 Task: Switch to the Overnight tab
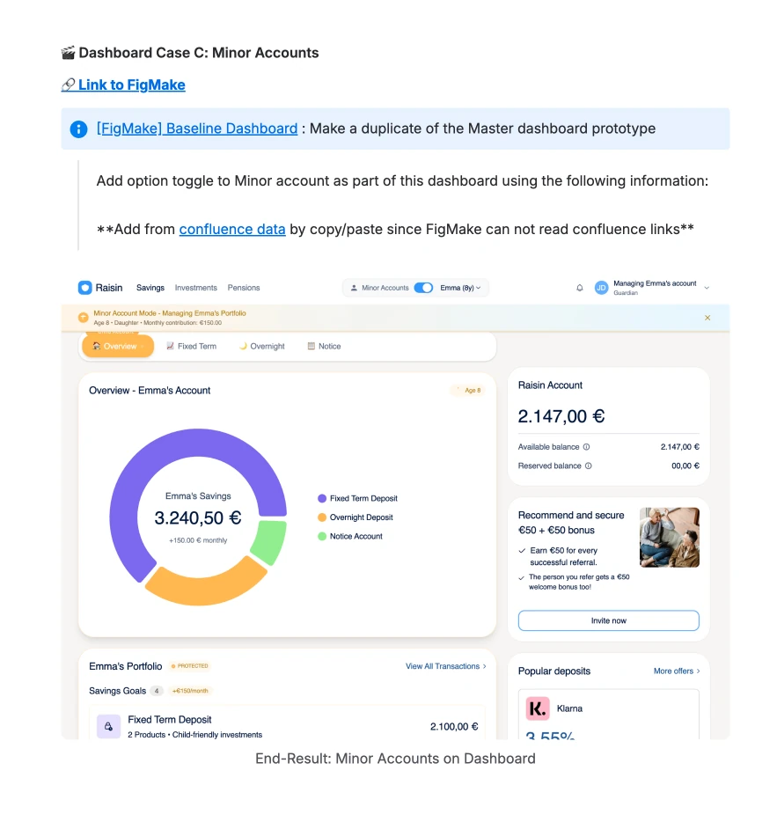click(262, 347)
